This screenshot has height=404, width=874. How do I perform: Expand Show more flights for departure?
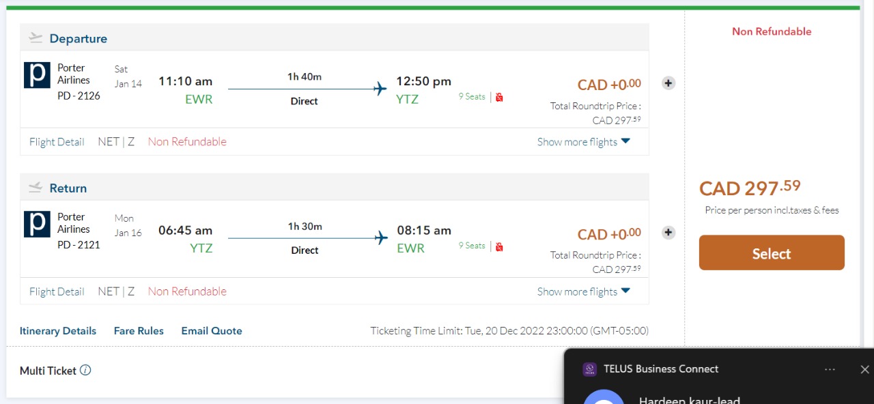pyautogui.click(x=583, y=142)
